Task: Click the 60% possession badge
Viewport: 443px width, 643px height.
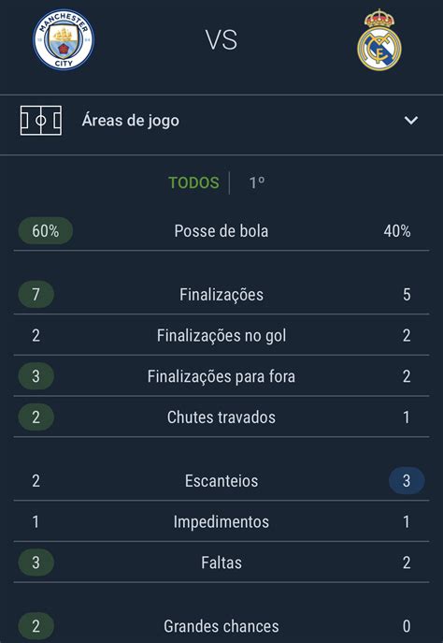Action: click(46, 231)
